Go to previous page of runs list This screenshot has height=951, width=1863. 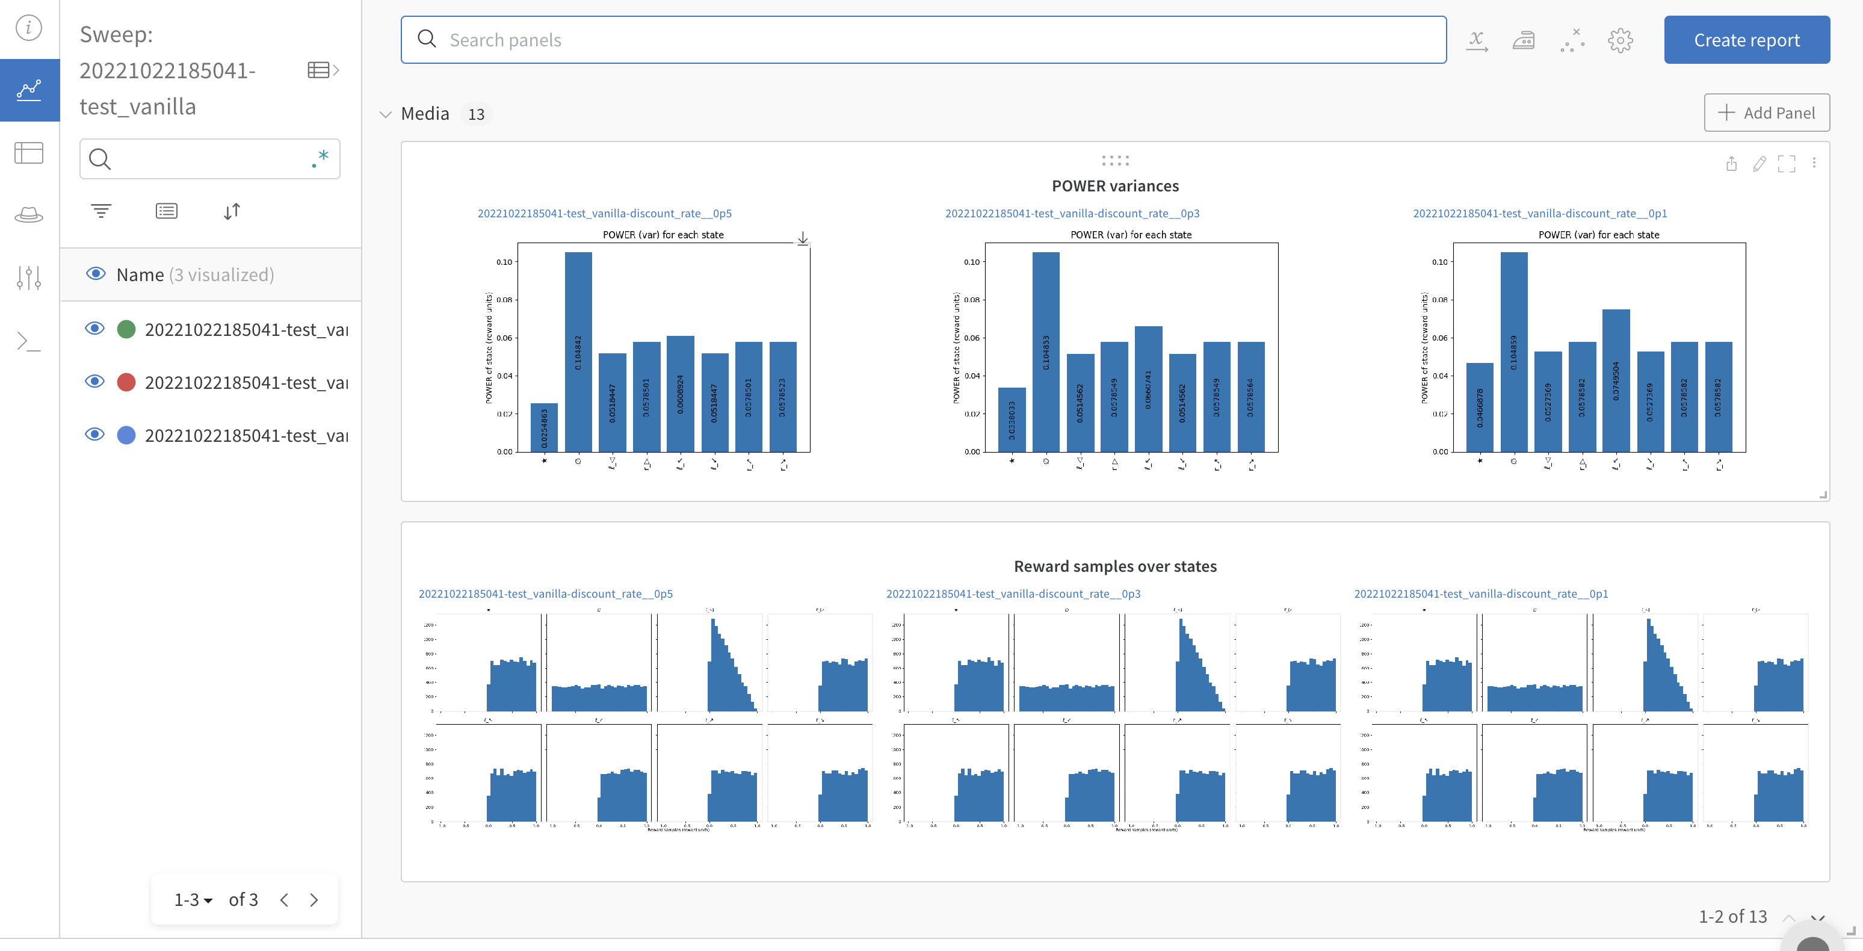tap(284, 900)
